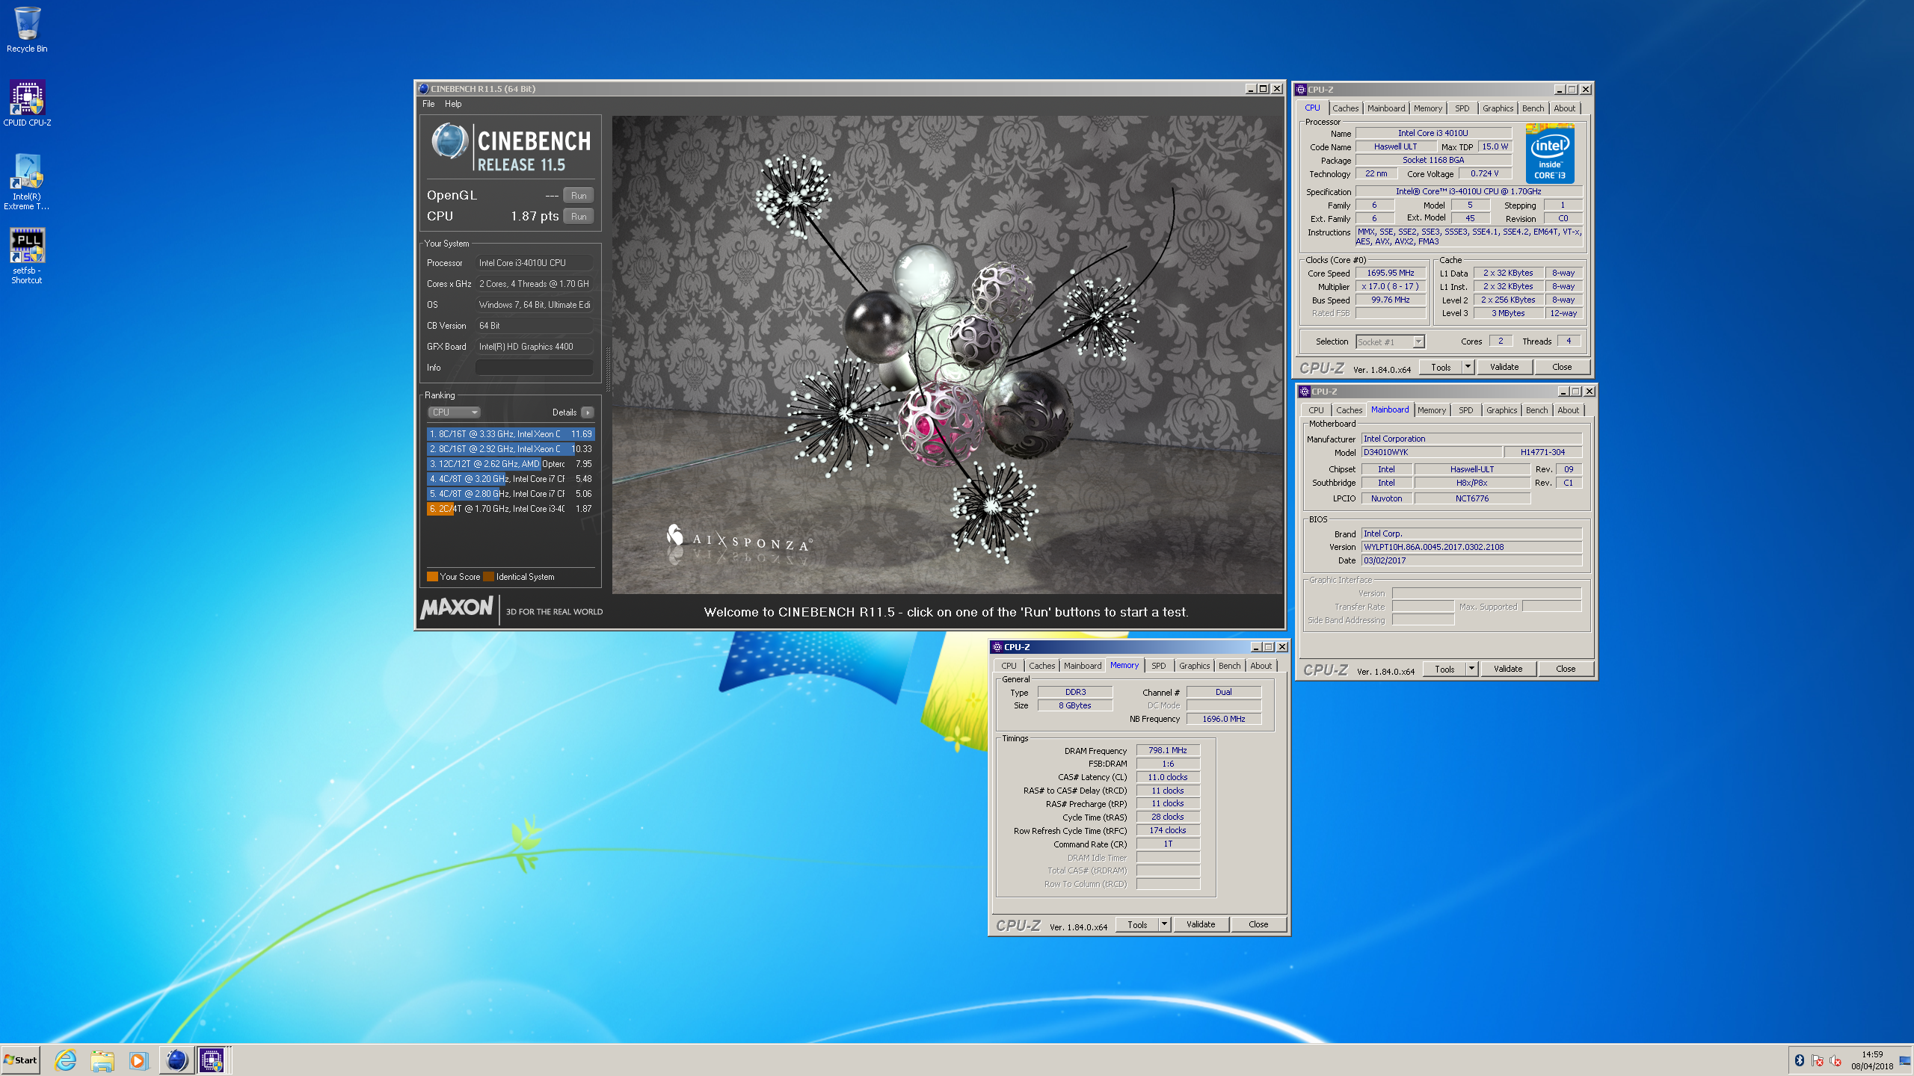Open Tools dropdown arrow in top CPU-Z window
The width and height of the screenshot is (1914, 1076).
coord(1468,368)
